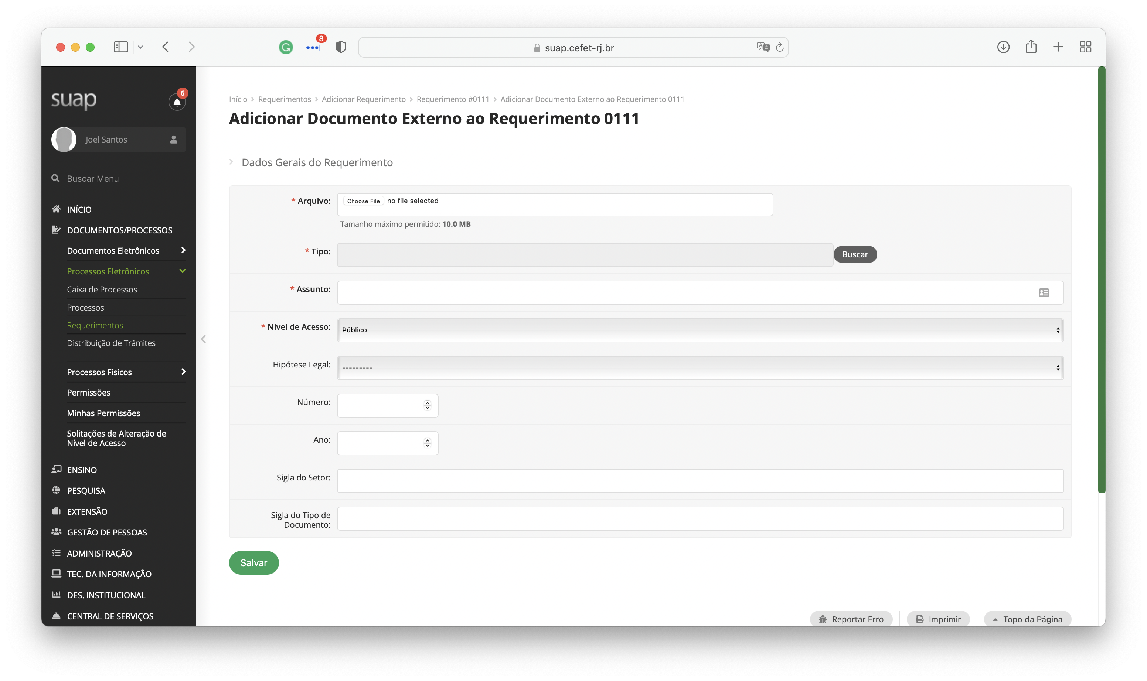This screenshot has width=1147, height=681.
Task: Expand Documentos Eletrônicos submenu
Action: [183, 250]
